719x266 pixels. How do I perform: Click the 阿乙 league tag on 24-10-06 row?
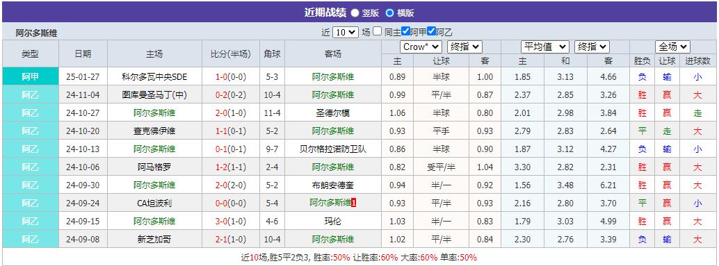tap(31, 167)
